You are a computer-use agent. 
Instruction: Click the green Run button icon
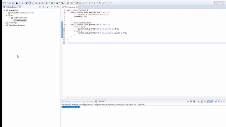[x=52, y=3]
